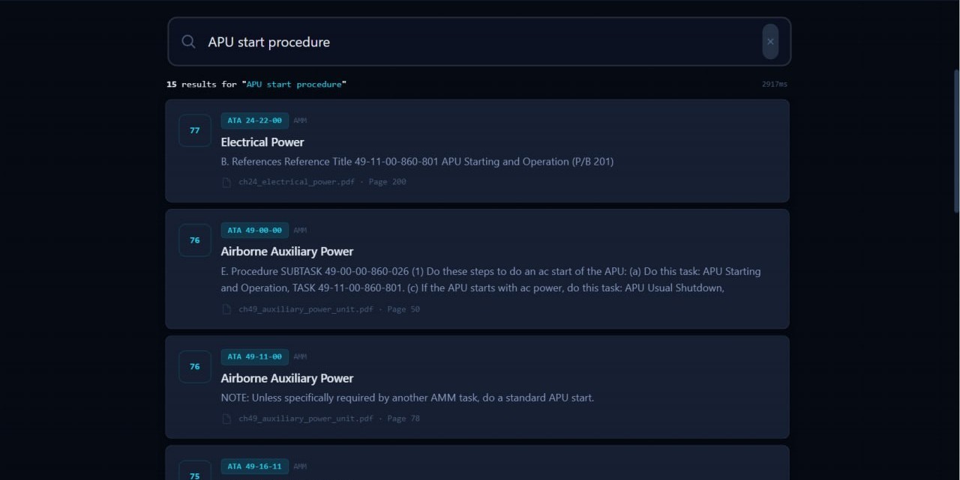Screen dimensions: 960x480
Task: Click the first score badge 76
Action: [195, 240]
